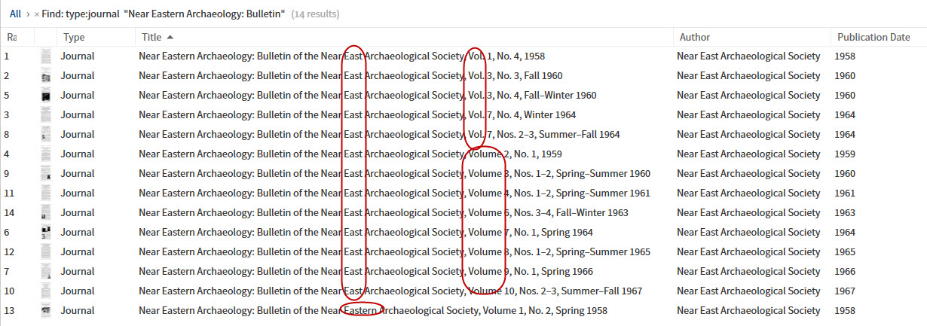The height and width of the screenshot is (326, 927).
Task: Clear the Find filter with the × icon
Action: [37, 14]
